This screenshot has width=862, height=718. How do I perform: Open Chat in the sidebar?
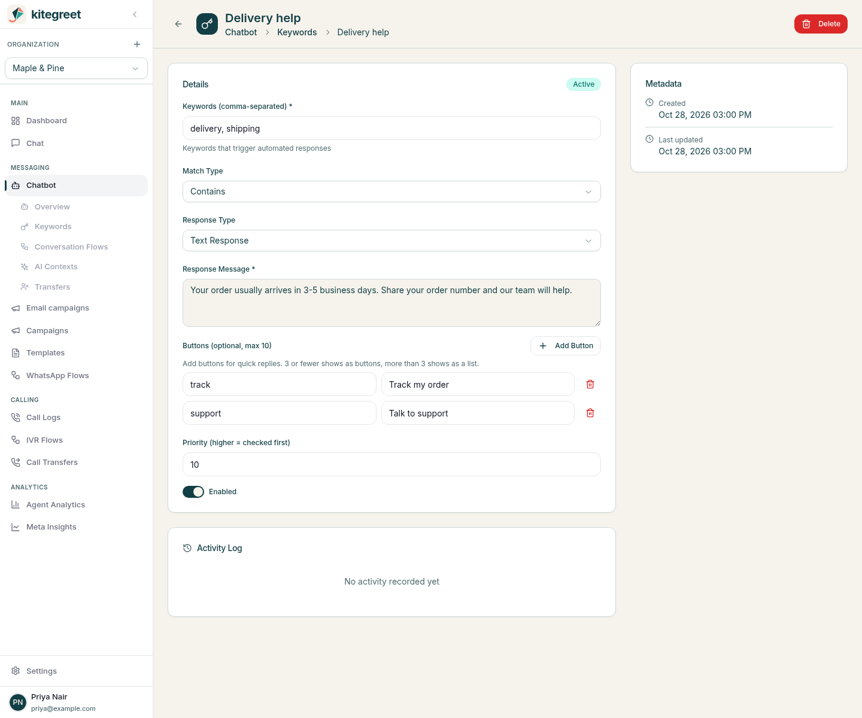pyautogui.click(x=76, y=144)
